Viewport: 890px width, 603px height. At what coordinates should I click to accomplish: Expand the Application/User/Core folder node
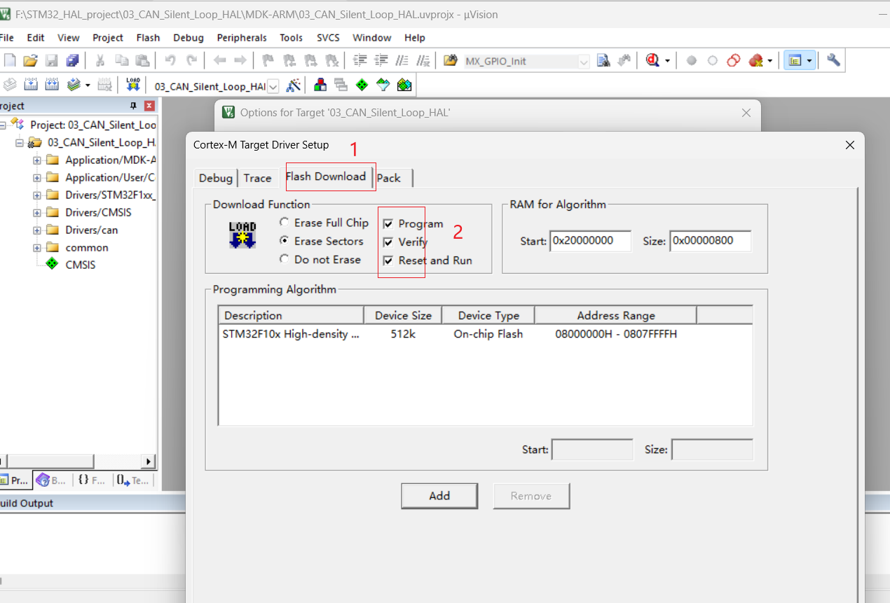37,177
